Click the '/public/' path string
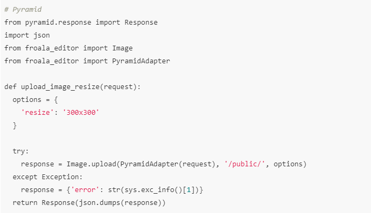Viewport: 371px width, 213px height. (x=244, y=164)
